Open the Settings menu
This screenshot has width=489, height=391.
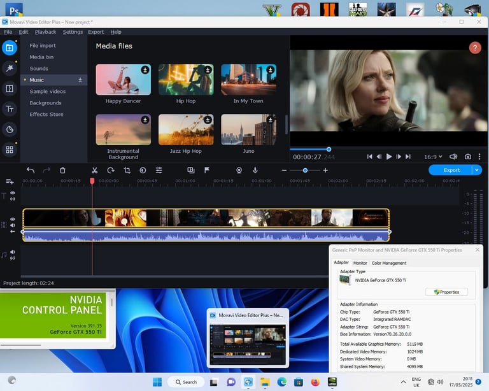pyautogui.click(x=73, y=32)
